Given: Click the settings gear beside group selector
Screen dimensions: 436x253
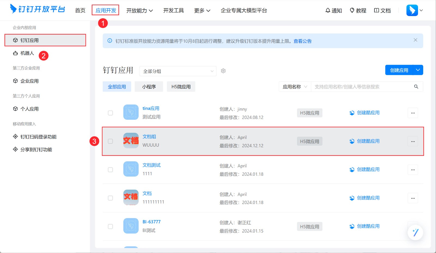Looking at the screenshot, I should [223, 71].
